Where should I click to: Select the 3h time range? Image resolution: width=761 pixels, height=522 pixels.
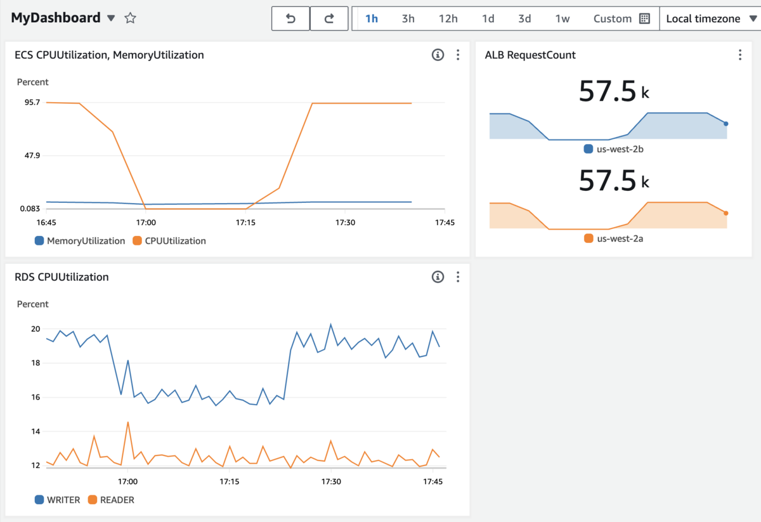408,18
